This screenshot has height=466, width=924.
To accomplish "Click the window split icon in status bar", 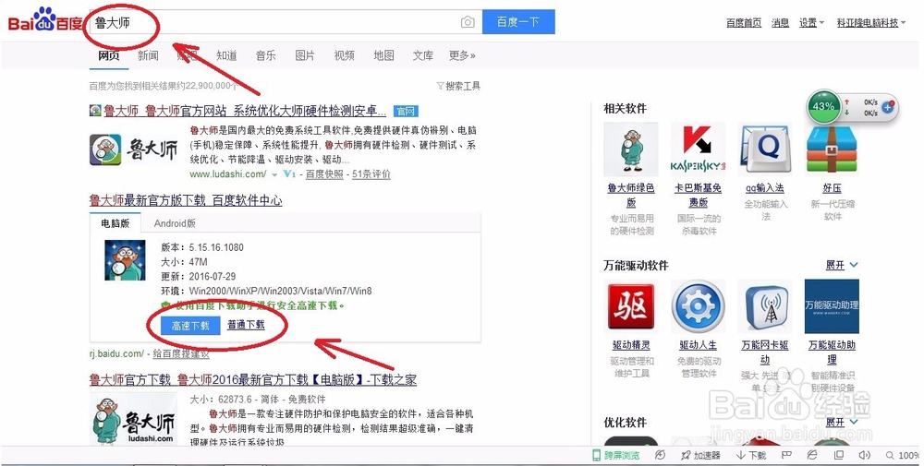I will 839,455.
